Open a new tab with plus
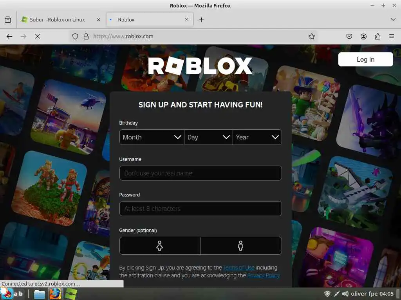 tap(202, 20)
